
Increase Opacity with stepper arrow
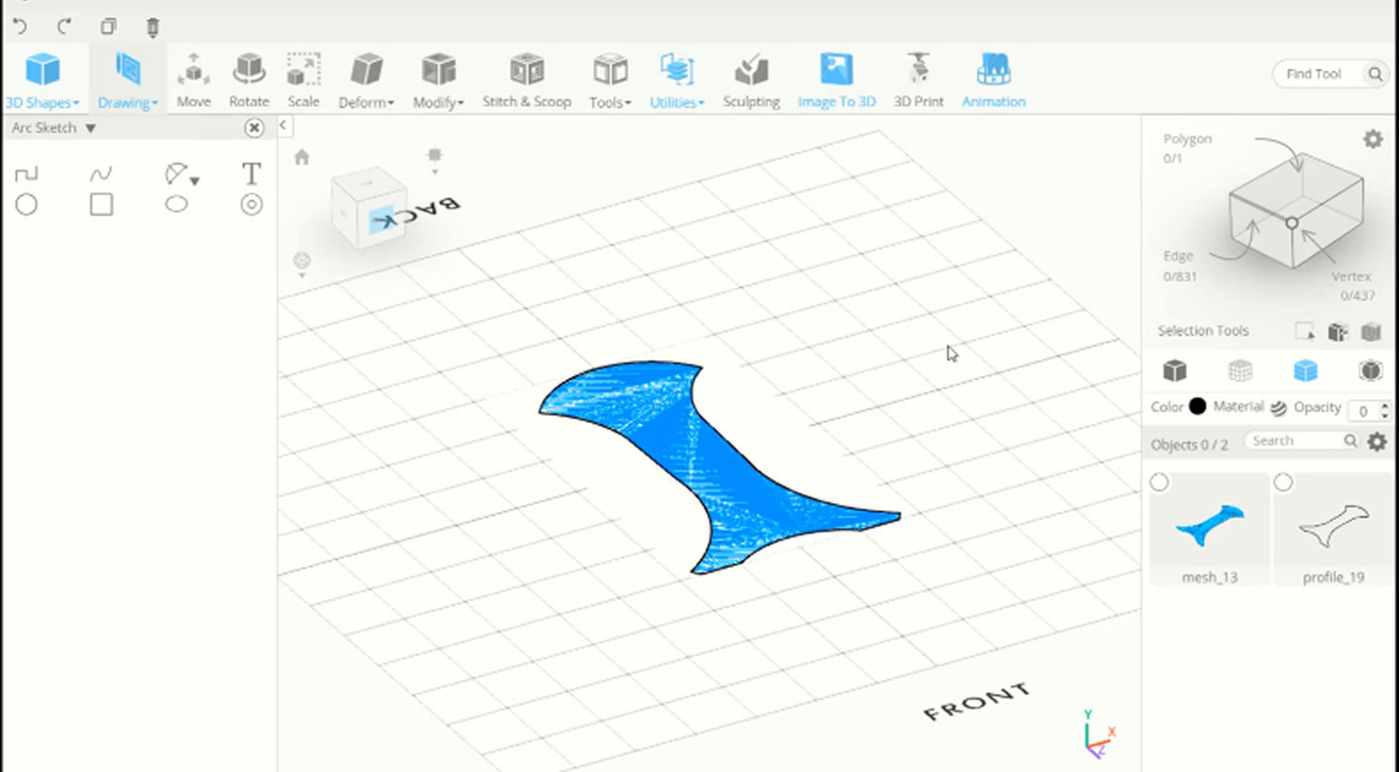pyautogui.click(x=1385, y=405)
